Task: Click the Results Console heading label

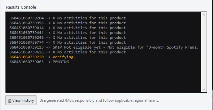Action: [x=21, y=7]
